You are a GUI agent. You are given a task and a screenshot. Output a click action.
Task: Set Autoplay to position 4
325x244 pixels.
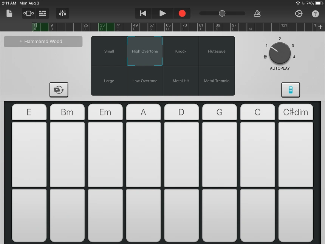[294, 57]
